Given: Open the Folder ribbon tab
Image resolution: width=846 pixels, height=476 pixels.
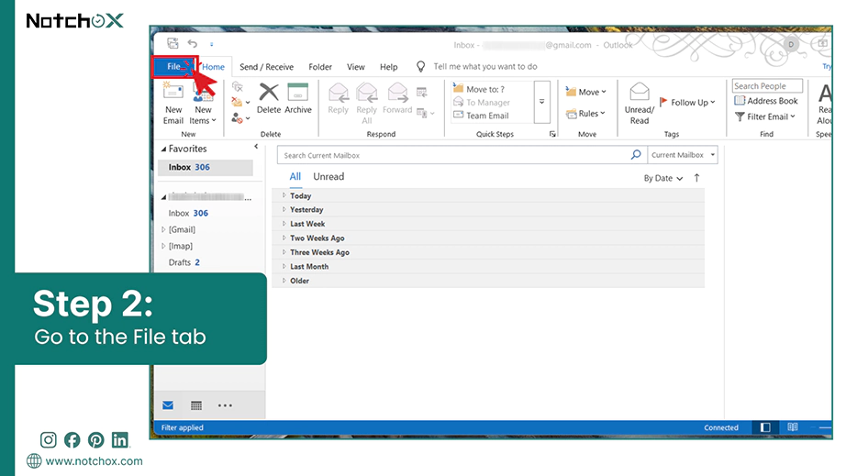Looking at the screenshot, I should (x=320, y=67).
